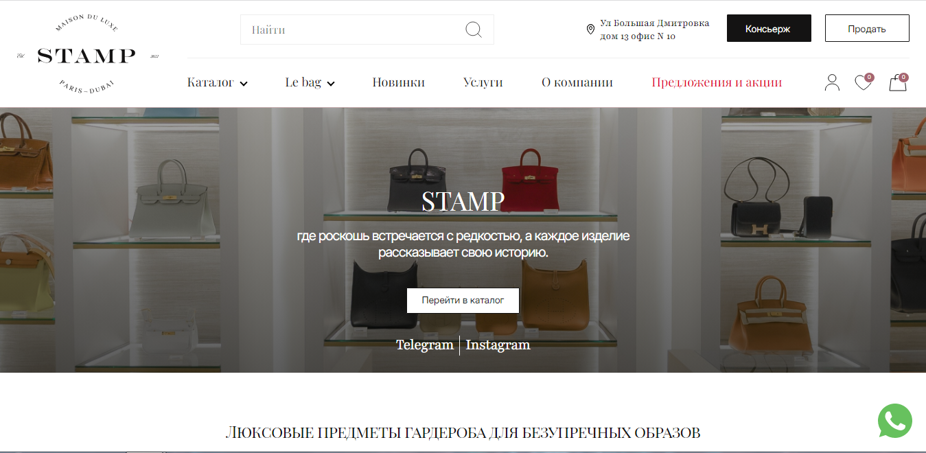
Task: Expand the Каталог dropdown chevron
Action: coord(244,84)
